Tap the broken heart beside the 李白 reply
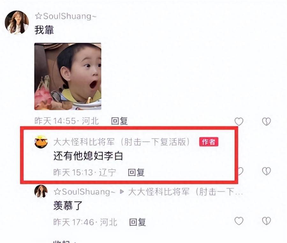This screenshot has width=287, height=243. click(x=267, y=171)
